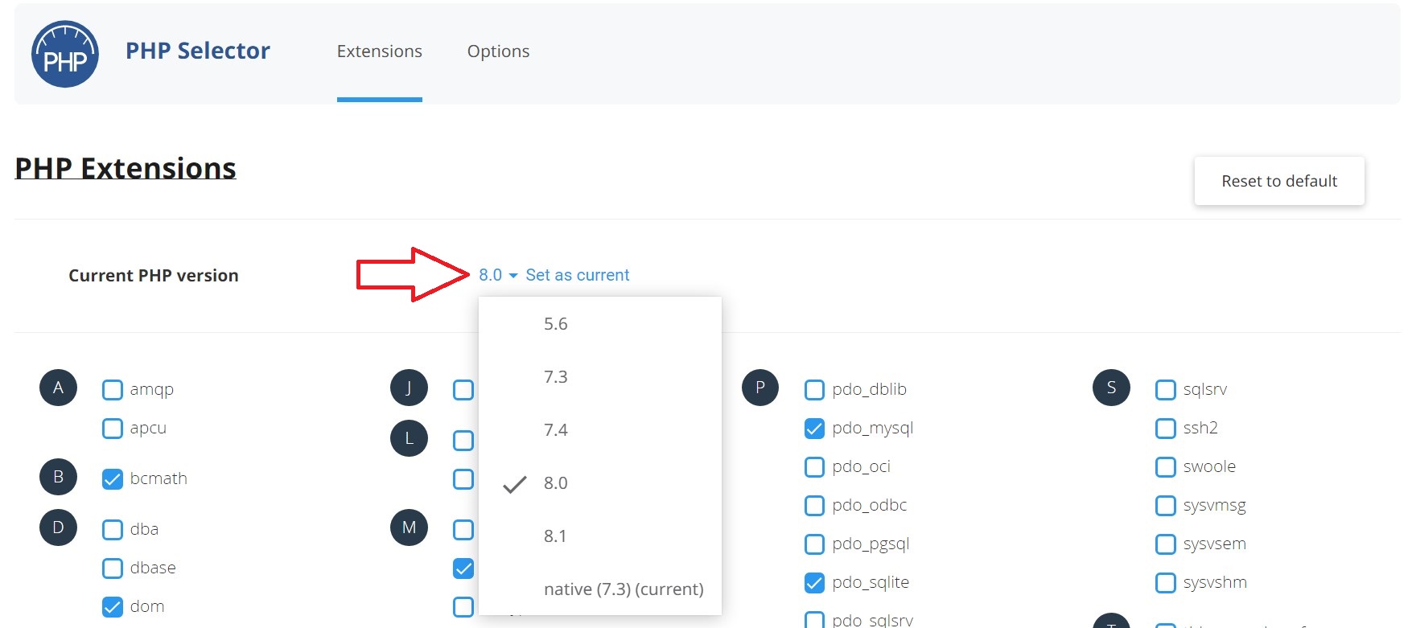Click the letter P group badge

[760, 388]
